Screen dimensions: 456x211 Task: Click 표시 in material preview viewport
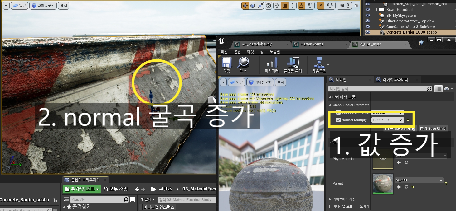point(281,82)
